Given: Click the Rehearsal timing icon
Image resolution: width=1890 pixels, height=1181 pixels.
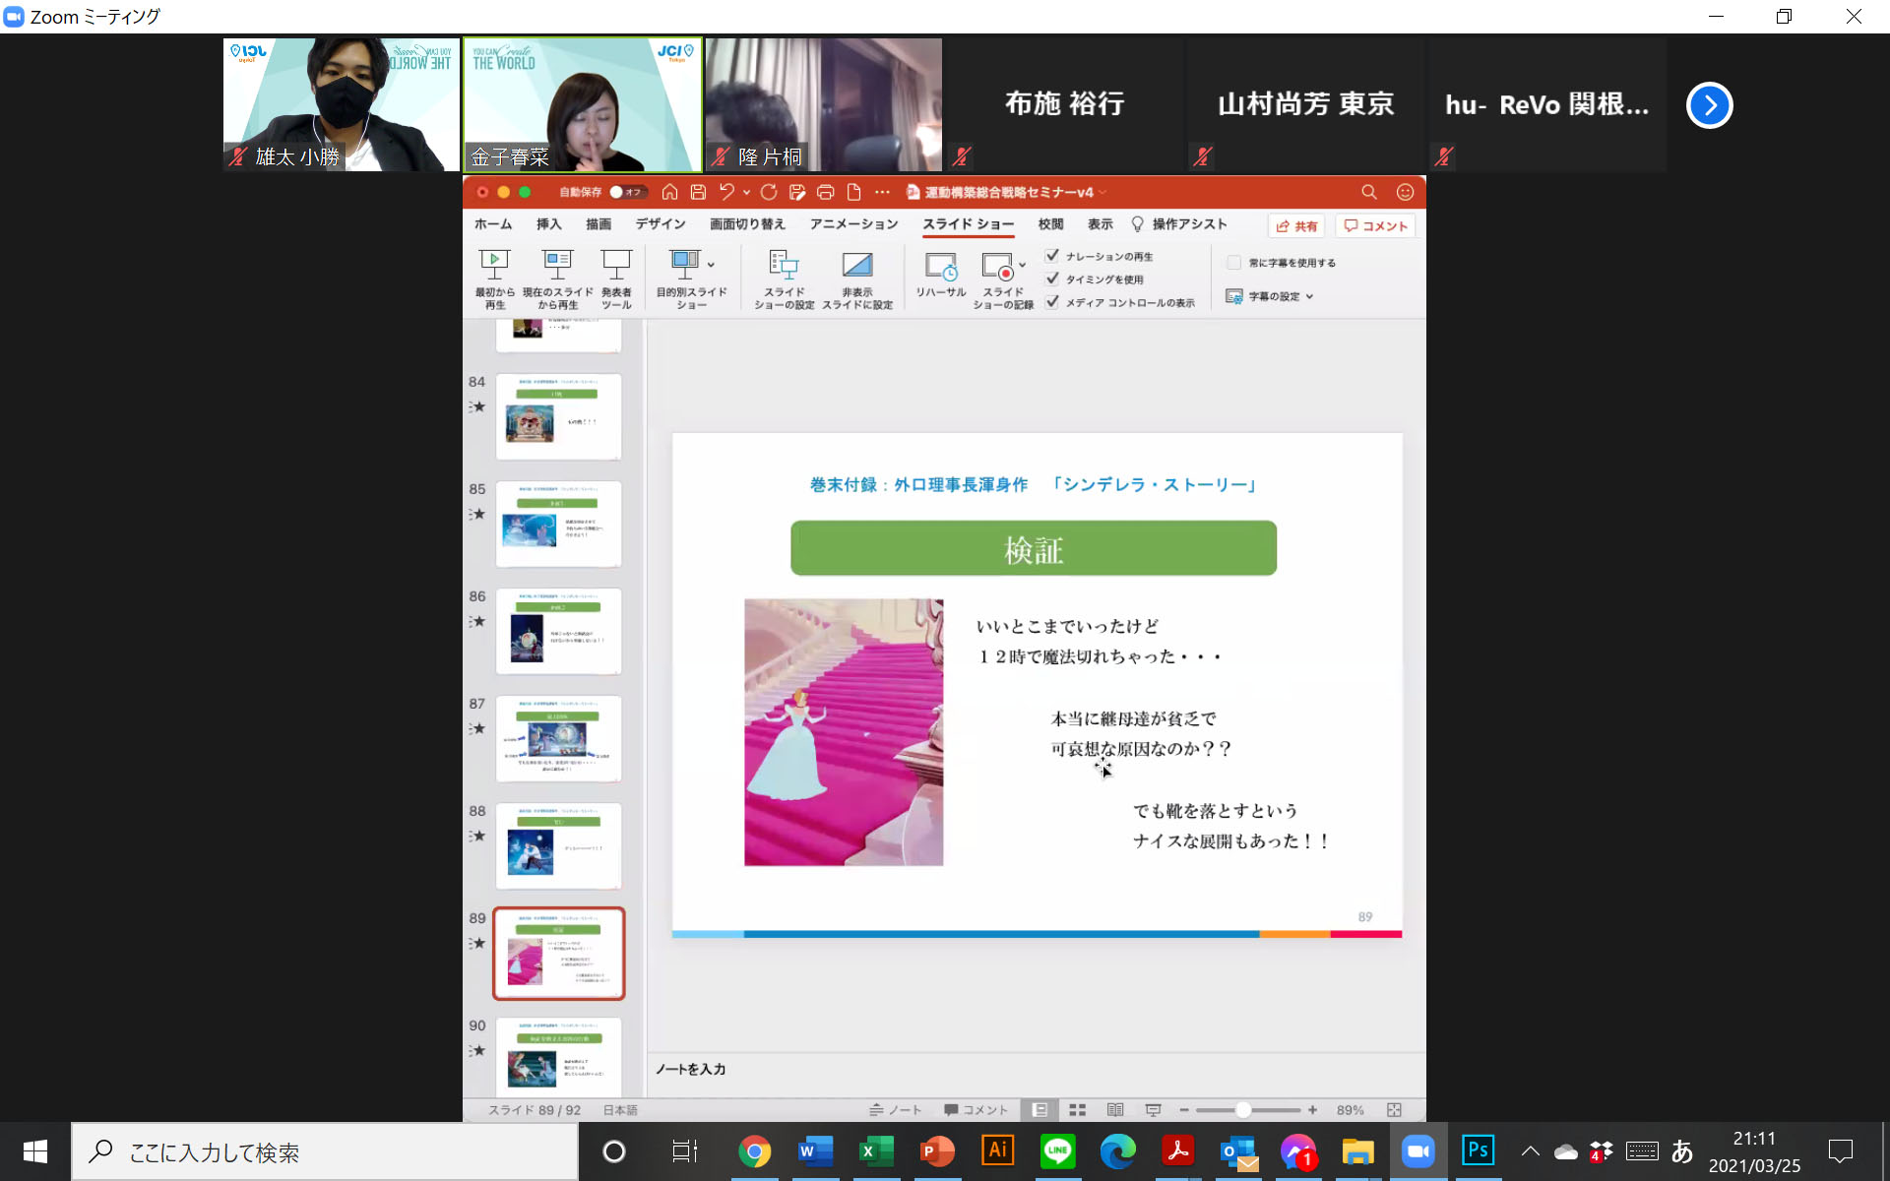Looking at the screenshot, I should tap(940, 267).
